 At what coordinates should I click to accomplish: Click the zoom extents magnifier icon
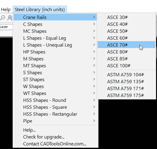point(10,18)
